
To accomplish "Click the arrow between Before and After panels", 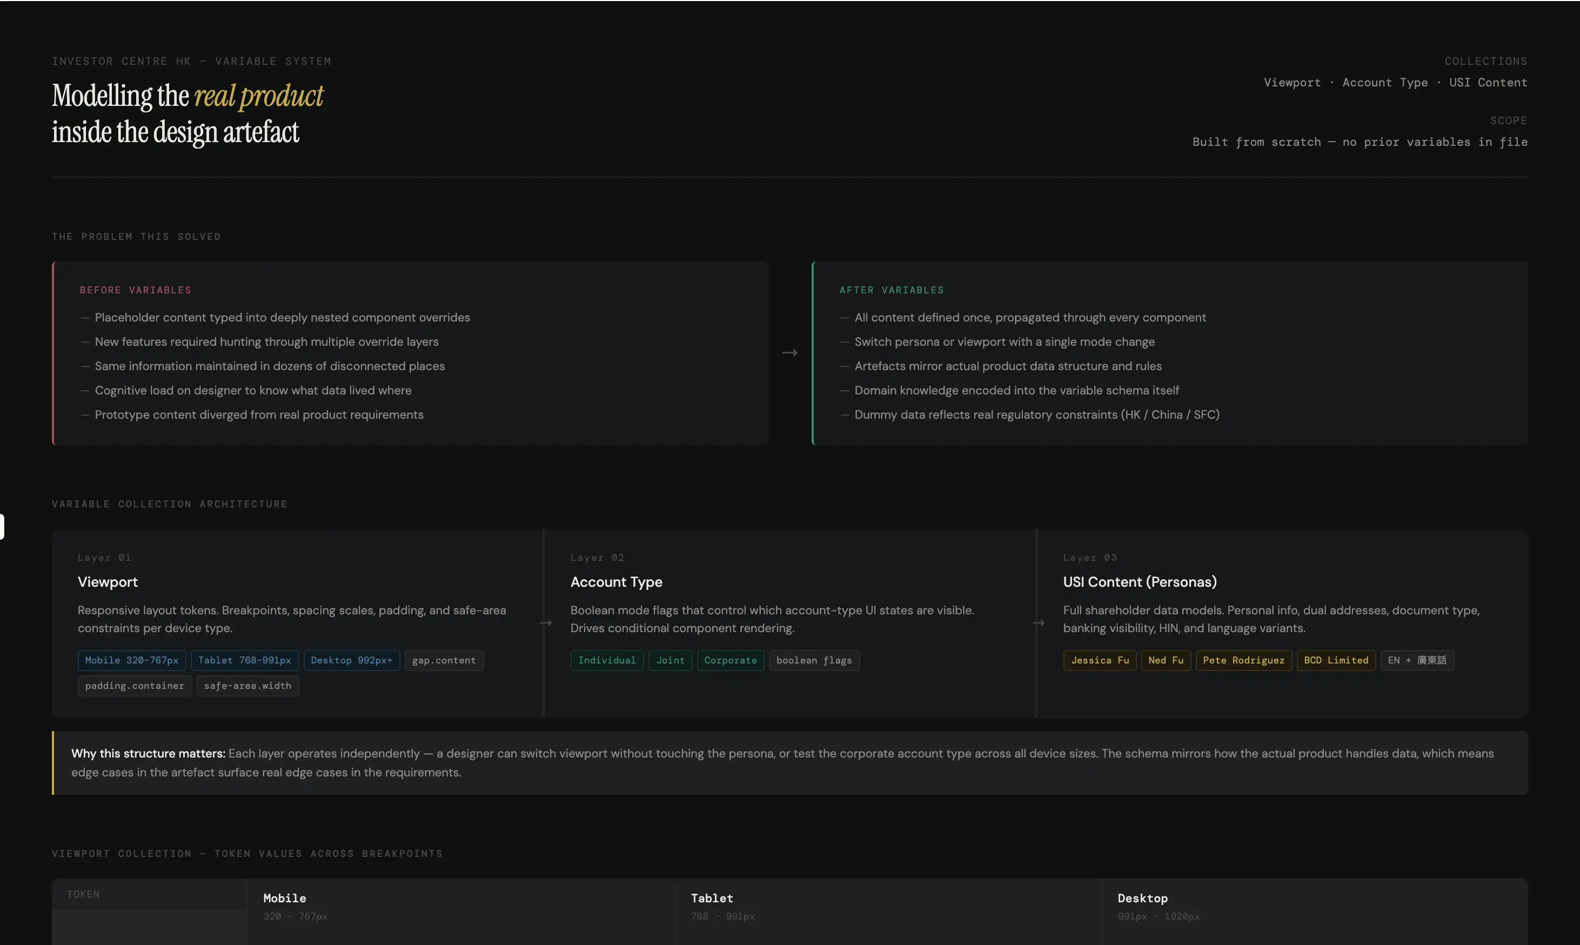I will click(789, 353).
